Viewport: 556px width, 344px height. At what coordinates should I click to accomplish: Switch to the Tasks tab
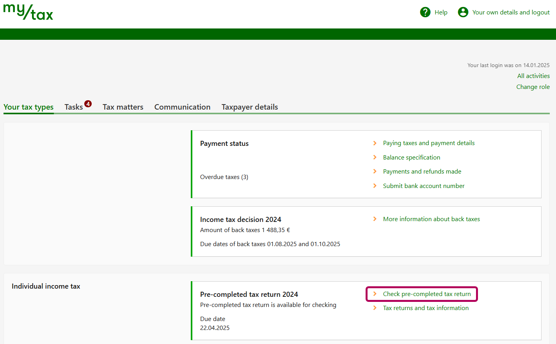(74, 107)
